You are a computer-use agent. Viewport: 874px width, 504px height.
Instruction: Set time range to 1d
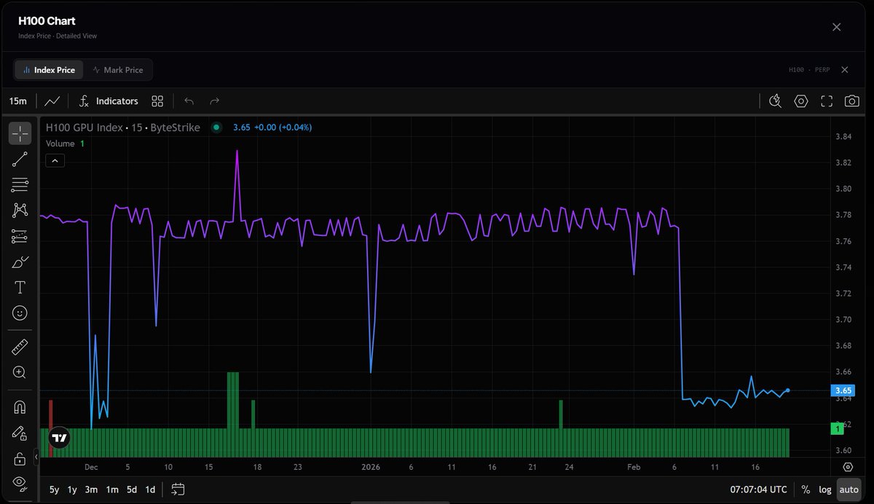(150, 489)
